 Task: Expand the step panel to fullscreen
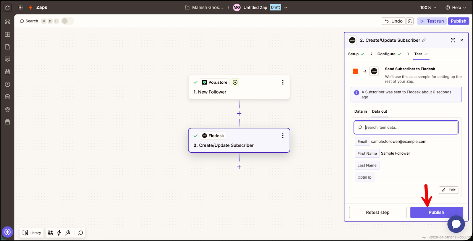[453, 41]
